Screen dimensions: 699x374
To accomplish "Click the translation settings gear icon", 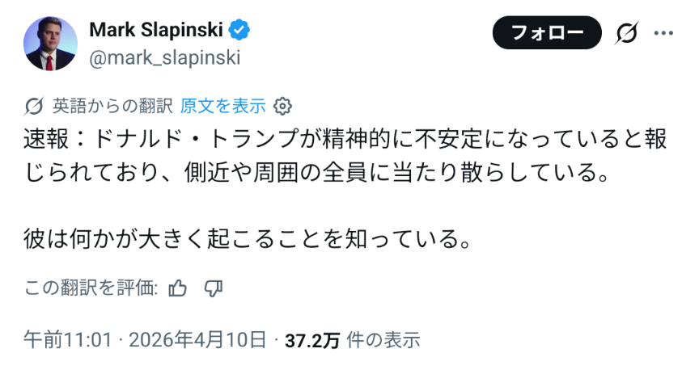I will pyautogui.click(x=282, y=106).
